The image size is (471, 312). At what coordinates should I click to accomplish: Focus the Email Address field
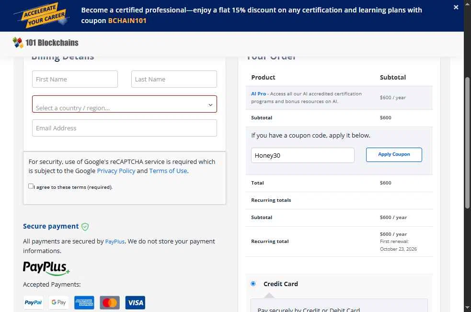click(x=125, y=128)
